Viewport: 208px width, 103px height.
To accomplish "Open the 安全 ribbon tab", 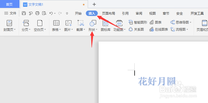I will (180, 13).
